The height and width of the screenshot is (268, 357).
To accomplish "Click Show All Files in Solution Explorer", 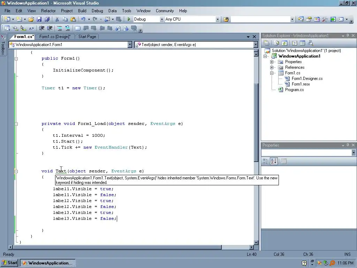I will click(x=276, y=43).
